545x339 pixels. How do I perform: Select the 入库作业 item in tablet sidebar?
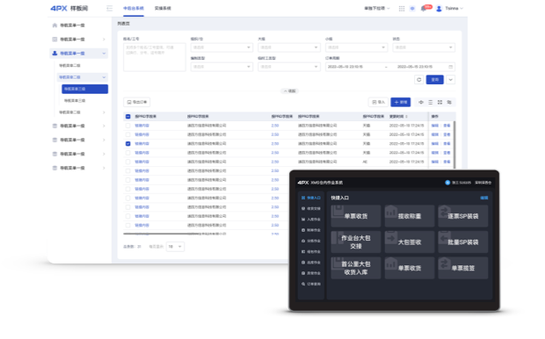(x=311, y=220)
